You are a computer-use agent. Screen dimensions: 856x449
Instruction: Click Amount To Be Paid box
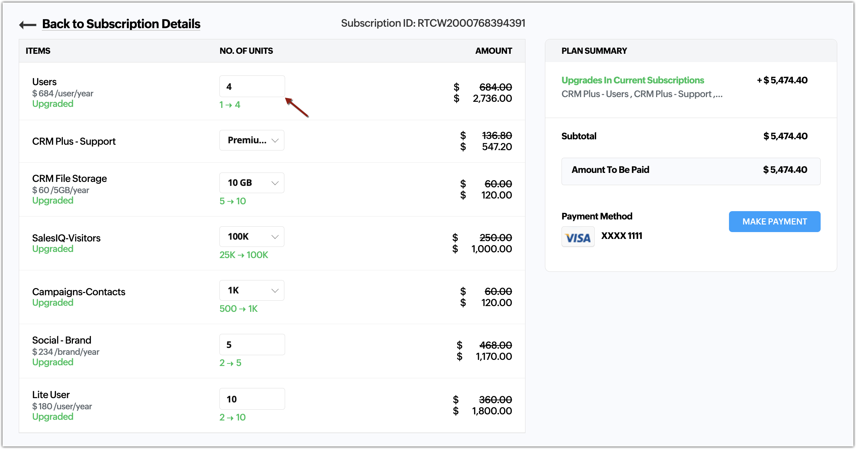(x=691, y=171)
